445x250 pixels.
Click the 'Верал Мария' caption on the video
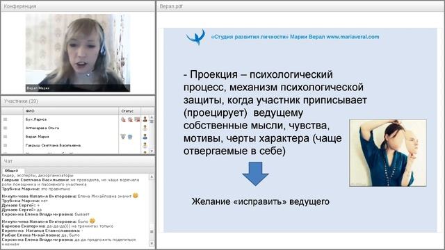tap(38, 88)
